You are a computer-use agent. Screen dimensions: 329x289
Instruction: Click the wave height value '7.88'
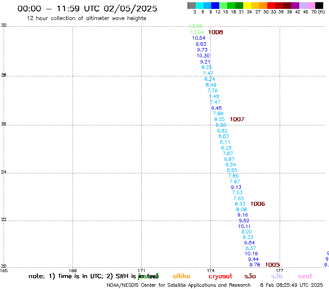[218, 113]
